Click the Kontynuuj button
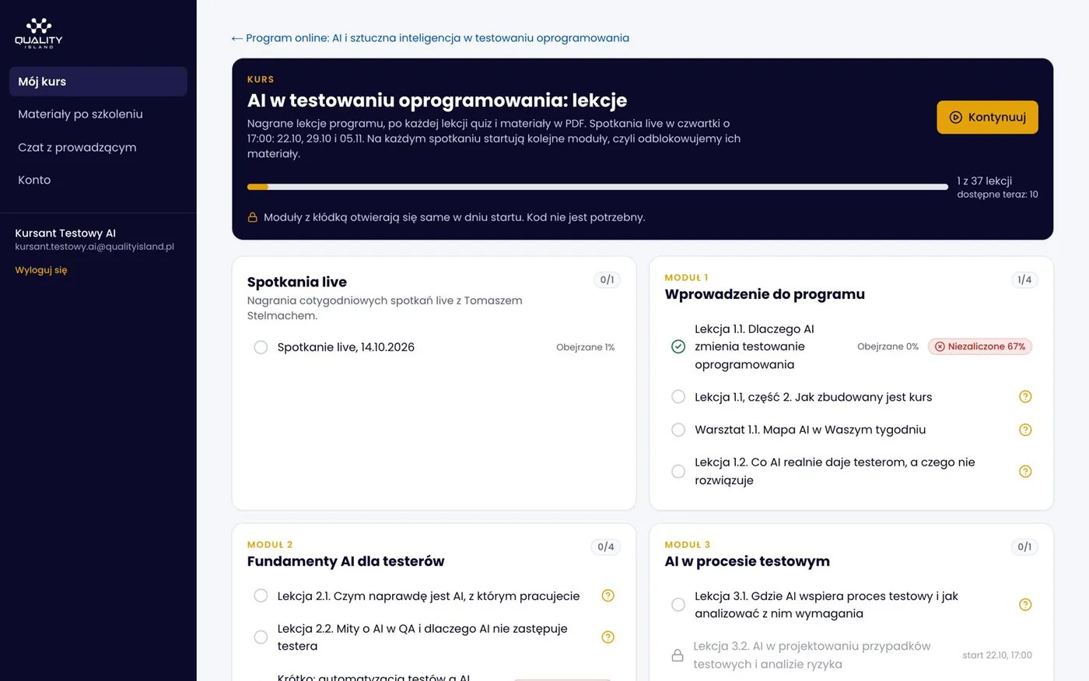Image resolution: width=1089 pixels, height=681 pixels. click(x=987, y=117)
